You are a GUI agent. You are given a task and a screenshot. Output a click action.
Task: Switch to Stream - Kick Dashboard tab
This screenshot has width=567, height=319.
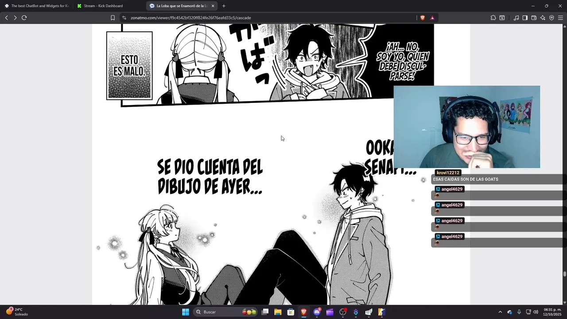click(109, 6)
